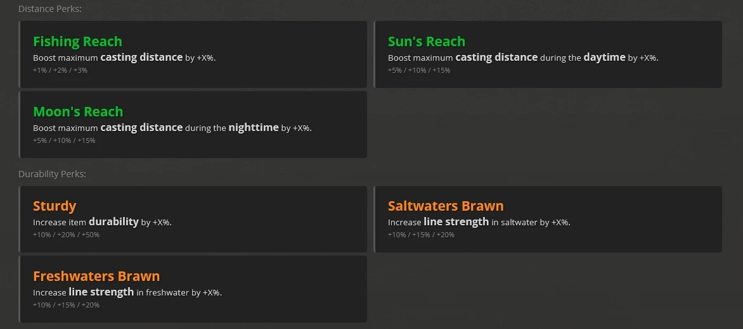Click the bold word daytime in Sun's Reach
Screen dimensions: 743x329
(x=605, y=58)
